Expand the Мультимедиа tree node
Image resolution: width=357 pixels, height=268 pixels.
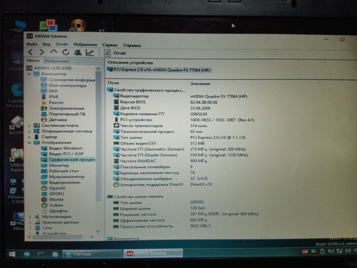click(30, 217)
